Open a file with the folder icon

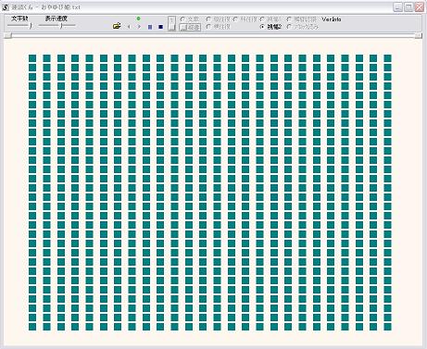[117, 26]
